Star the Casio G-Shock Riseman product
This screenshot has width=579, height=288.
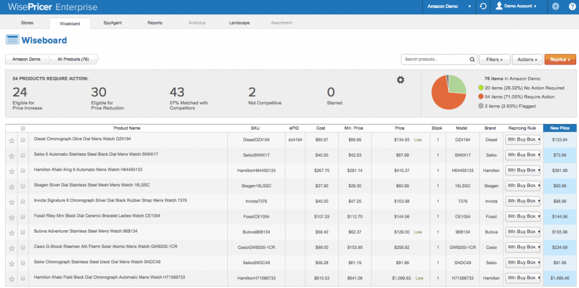[x=11, y=248]
